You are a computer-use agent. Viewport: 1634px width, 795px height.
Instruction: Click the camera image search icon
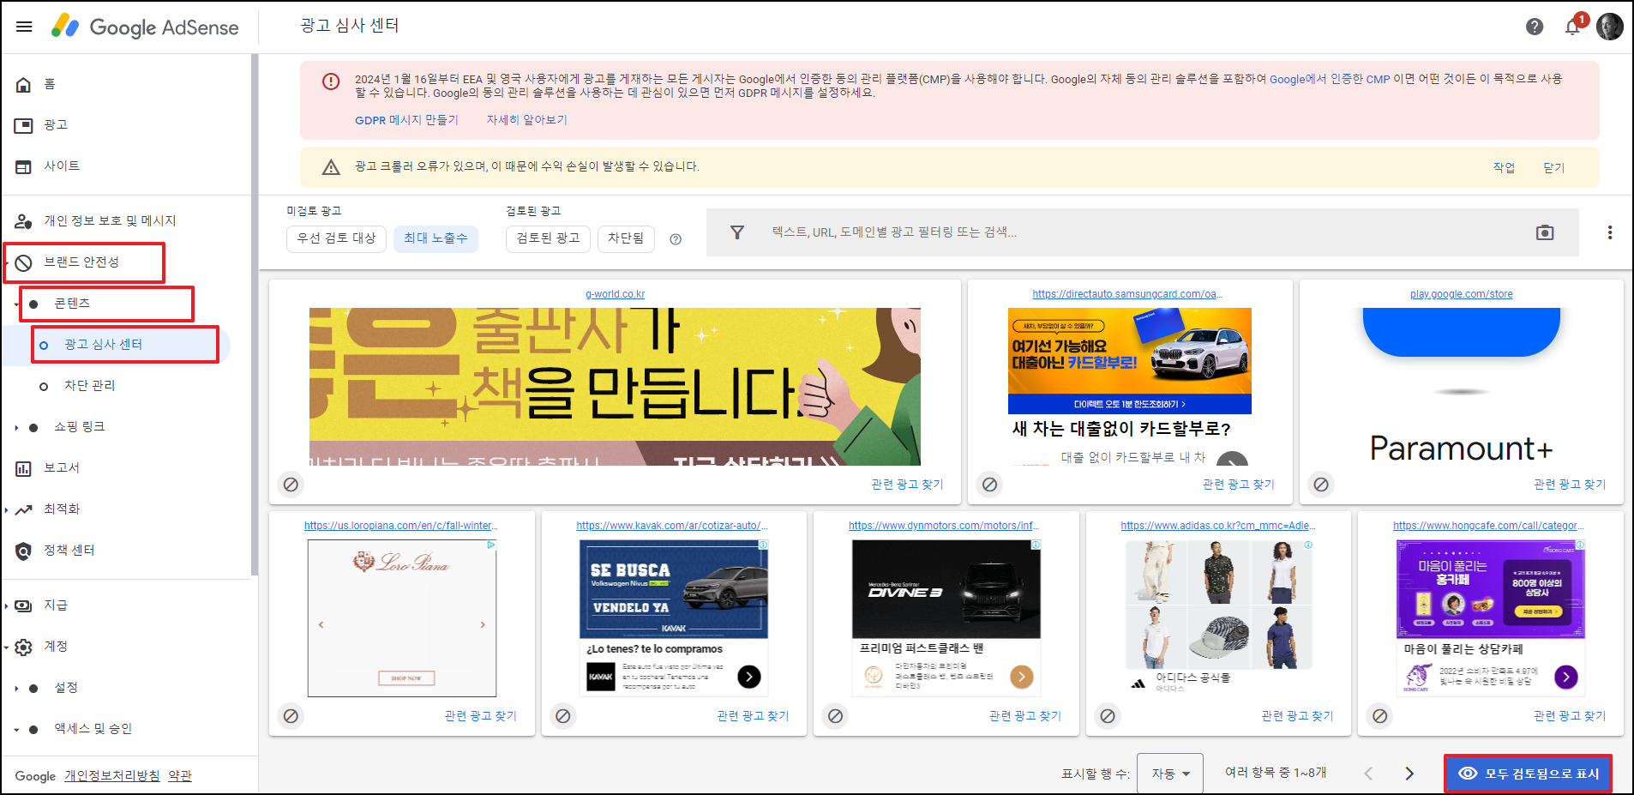coord(1545,232)
